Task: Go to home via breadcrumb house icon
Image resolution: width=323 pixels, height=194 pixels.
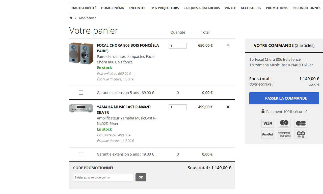Action: [71, 18]
